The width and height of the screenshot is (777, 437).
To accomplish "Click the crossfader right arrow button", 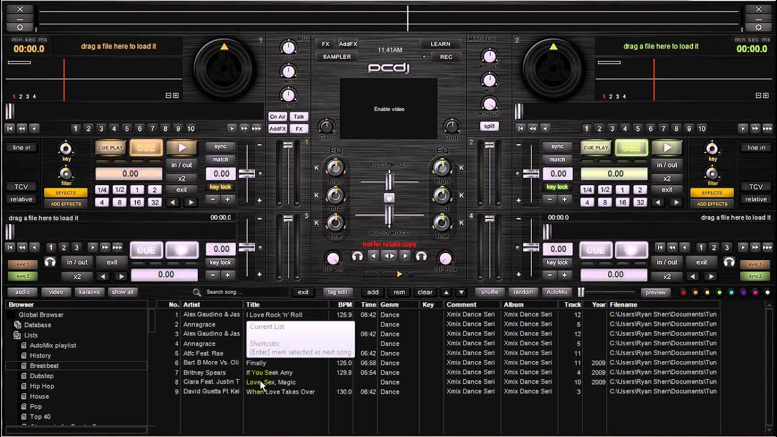I will (404, 256).
